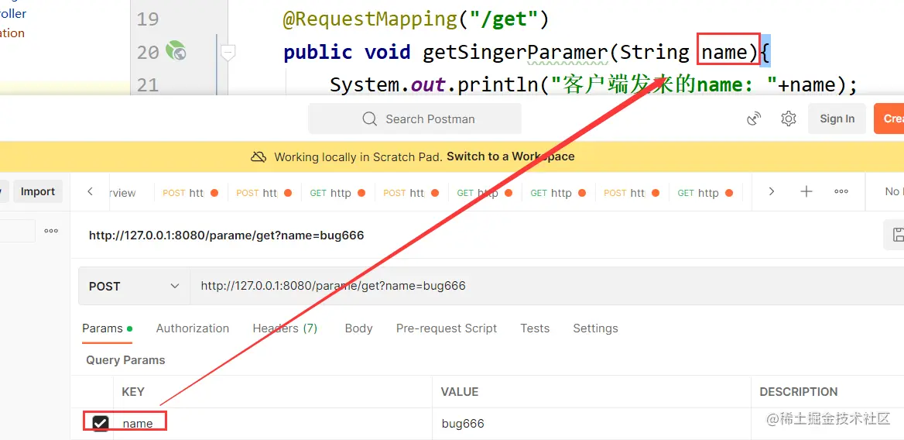Click line number 19 in editor gutter
904x440 pixels.
tap(148, 19)
